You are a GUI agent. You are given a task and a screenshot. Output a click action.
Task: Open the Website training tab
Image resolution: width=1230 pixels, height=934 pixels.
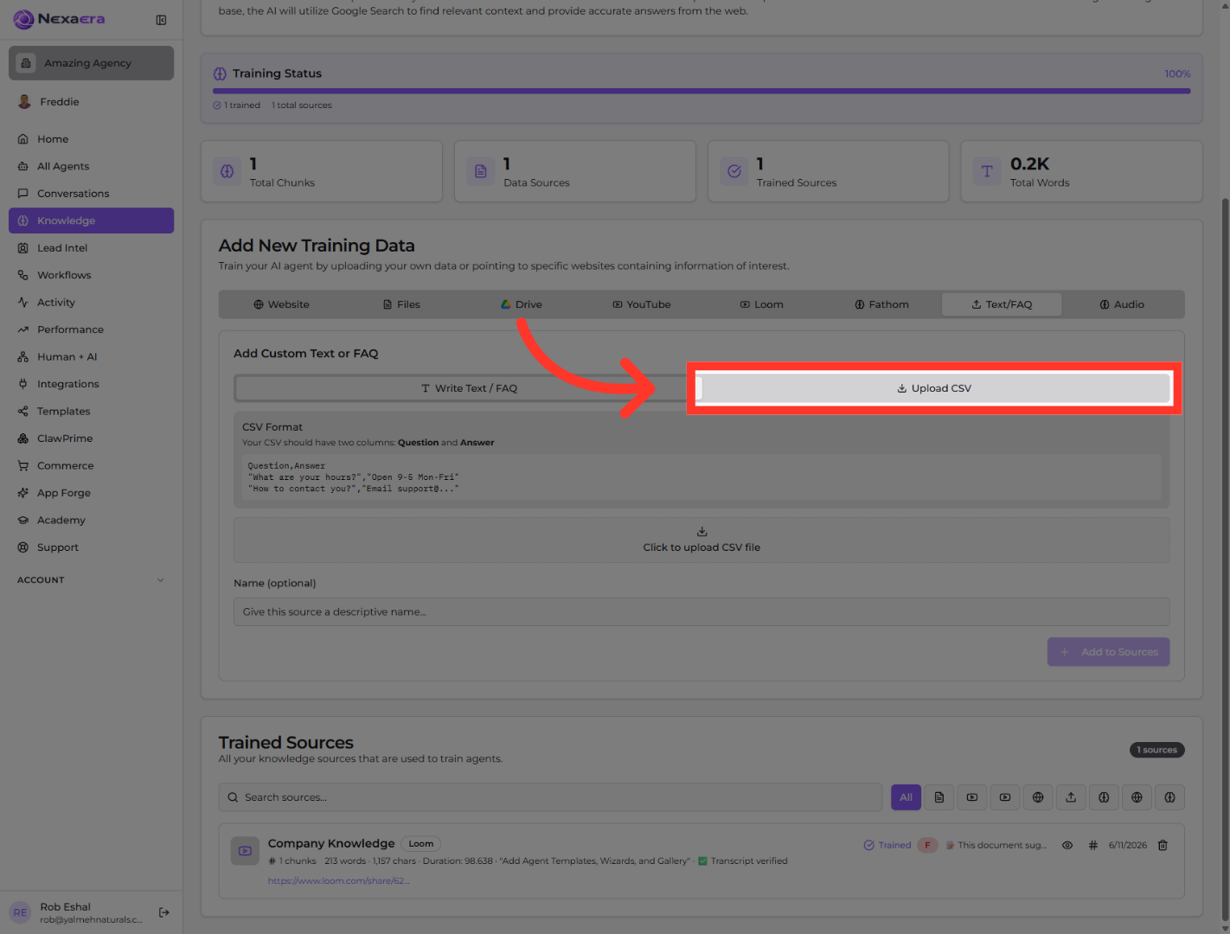[281, 304]
